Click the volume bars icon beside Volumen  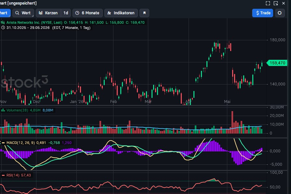(x=3, y=110)
